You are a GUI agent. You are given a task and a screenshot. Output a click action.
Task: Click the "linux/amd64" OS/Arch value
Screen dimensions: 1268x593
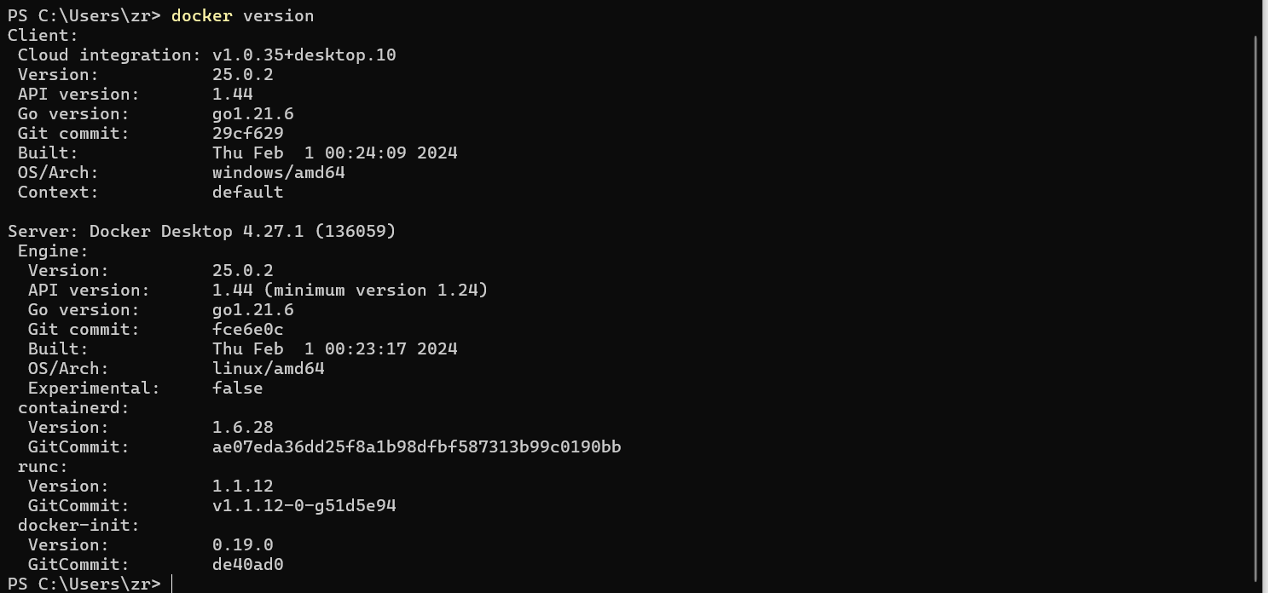click(x=269, y=369)
